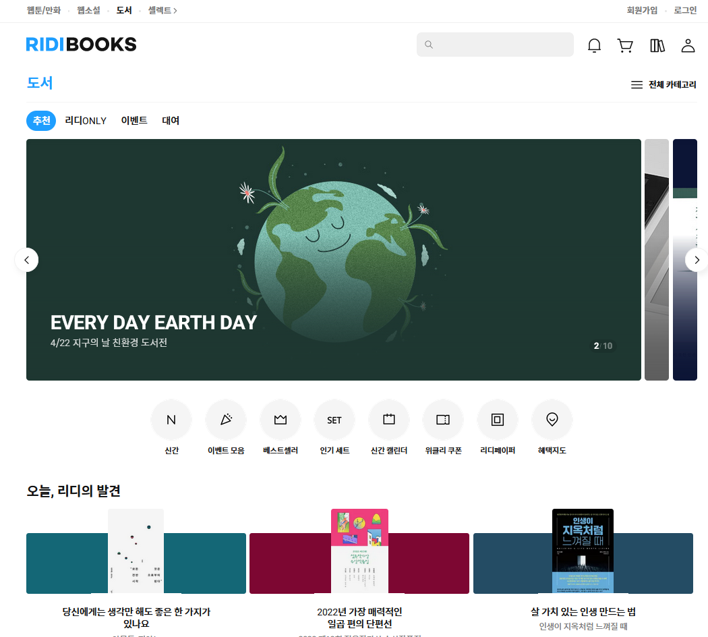
Task: Click the 로그인 link
Action: click(x=685, y=10)
